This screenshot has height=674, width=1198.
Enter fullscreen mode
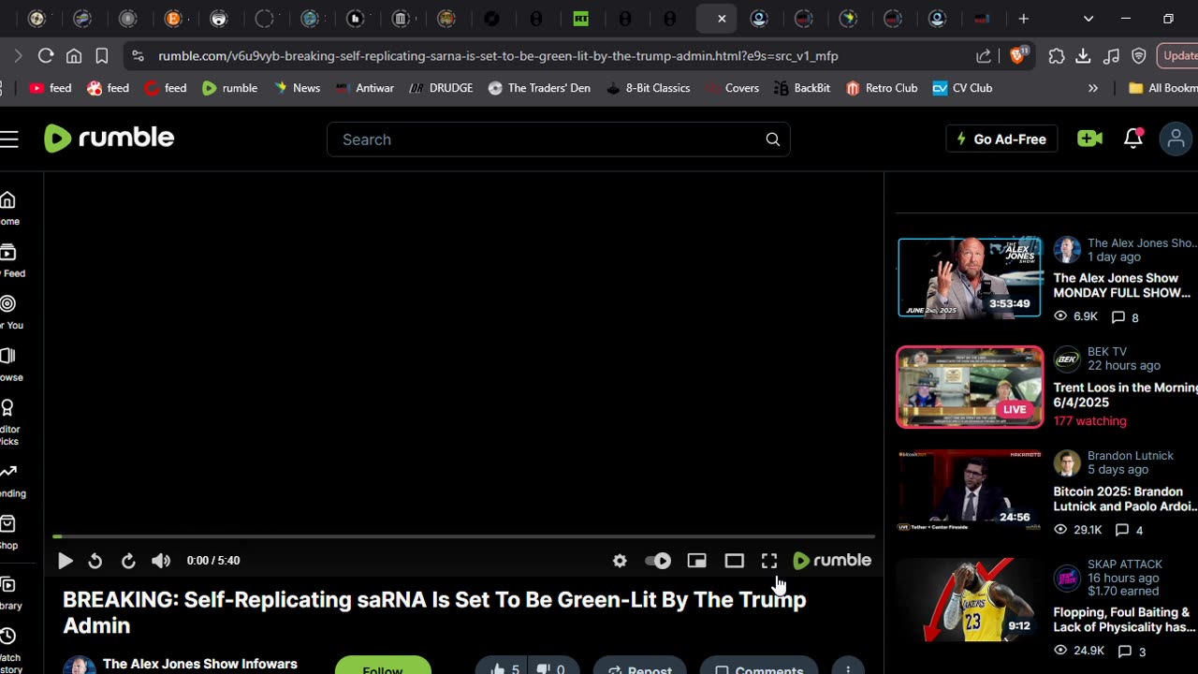(769, 561)
